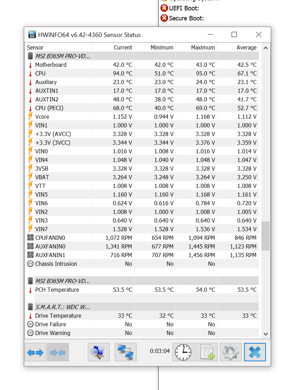Click the clock reset timer button
Screen dimensions: 297x390
click(183, 352)
